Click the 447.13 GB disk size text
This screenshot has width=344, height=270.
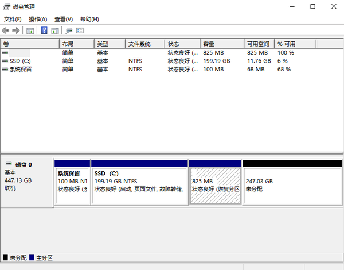click(18, 180)
